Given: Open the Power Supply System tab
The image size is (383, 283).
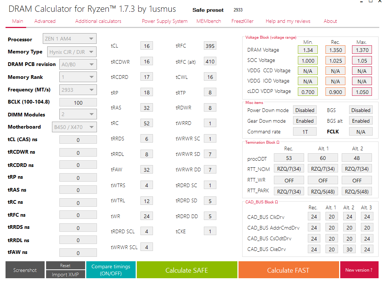Looking at the screenshot, I should [x=165, y=21].
